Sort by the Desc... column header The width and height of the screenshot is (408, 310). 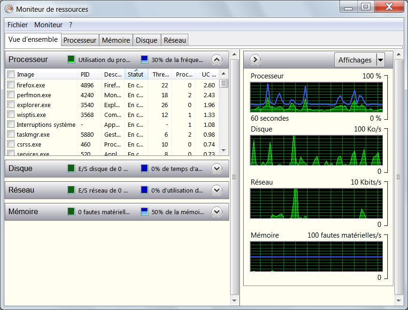tap(113, 74)
